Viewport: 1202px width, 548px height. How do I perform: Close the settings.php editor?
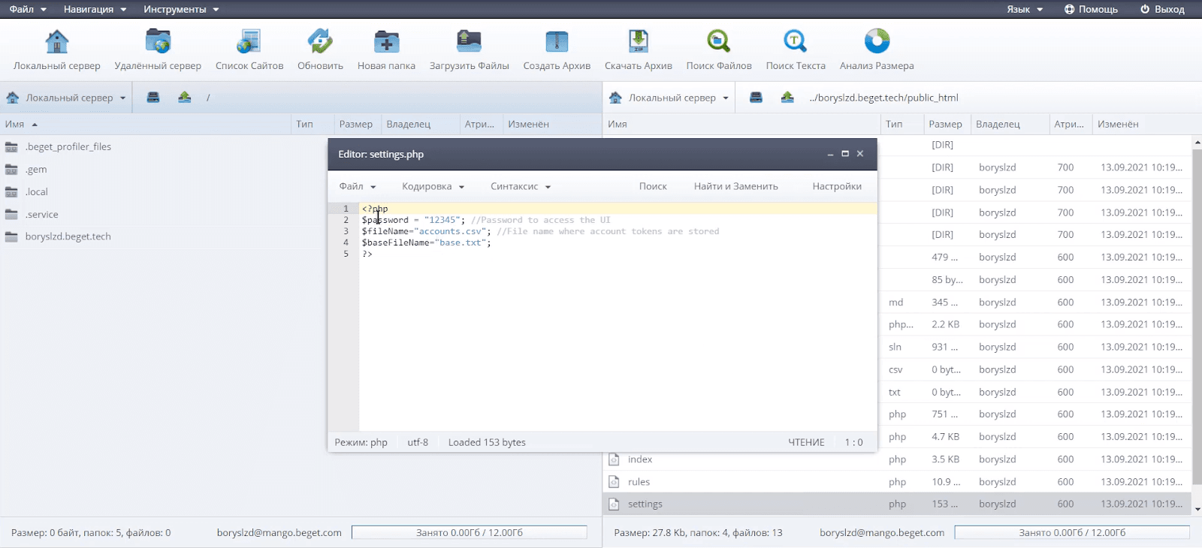860,154
